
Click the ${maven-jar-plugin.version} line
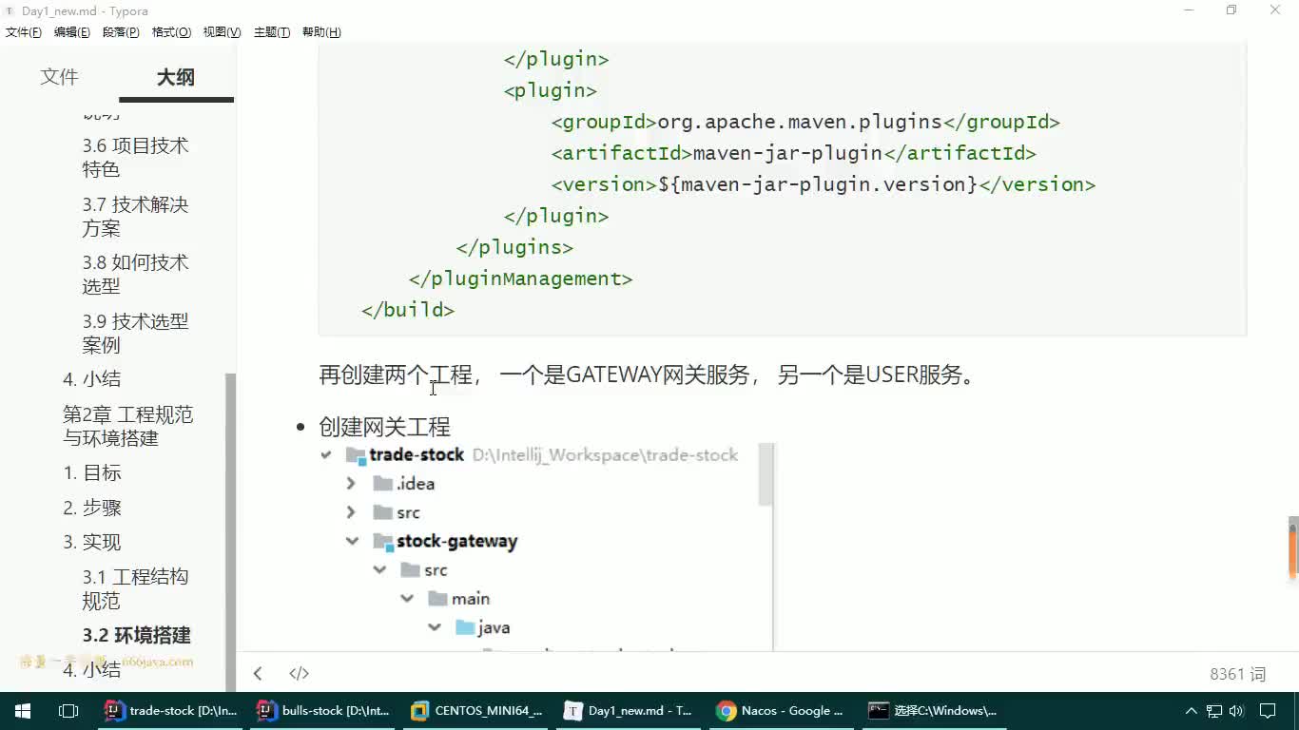tap(824, 184)
